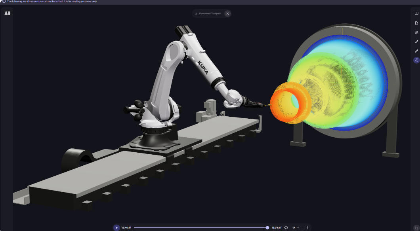This screenshot has width=420, height=231.
Task: Play the toolpath simulation
Action: click(116, 228)
